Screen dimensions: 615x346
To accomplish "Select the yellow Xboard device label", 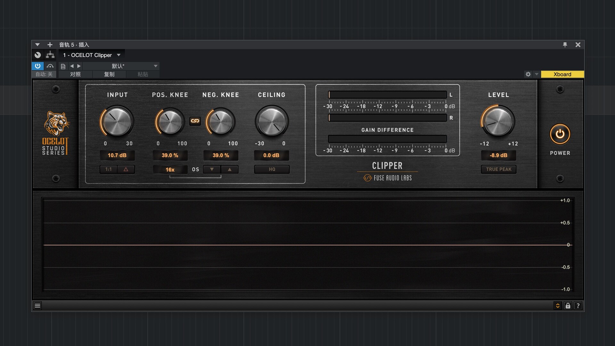I will coord(562,74).
